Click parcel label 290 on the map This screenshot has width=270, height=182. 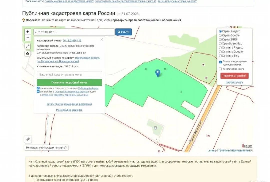point(208,136)
